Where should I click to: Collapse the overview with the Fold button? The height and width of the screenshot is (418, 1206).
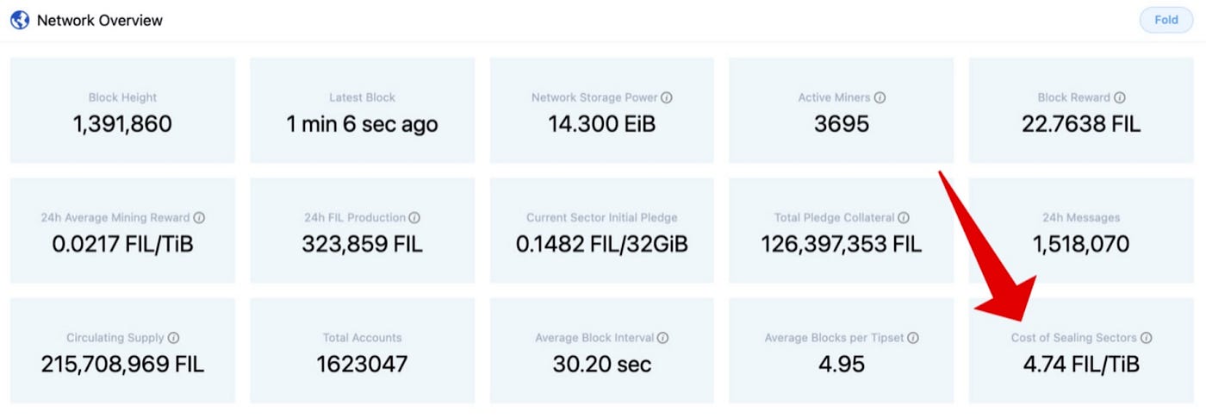(1166, 20)
